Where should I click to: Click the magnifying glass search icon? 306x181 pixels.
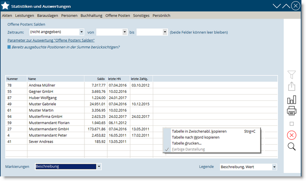[x=292, y=146]
